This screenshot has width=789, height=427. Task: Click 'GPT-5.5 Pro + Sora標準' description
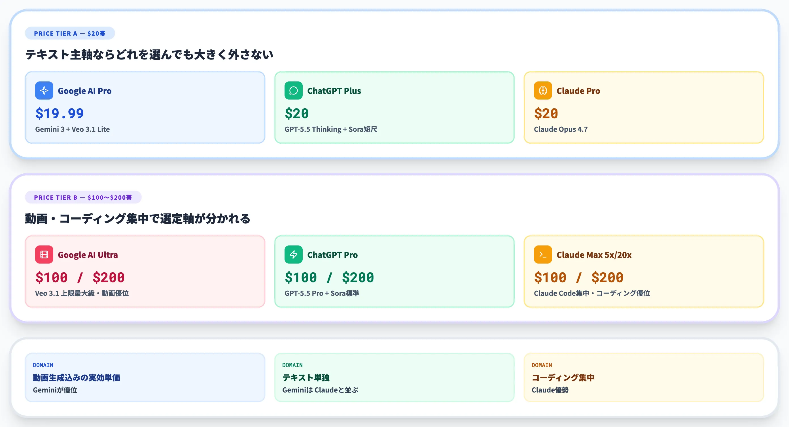click(x=322, y=294)
